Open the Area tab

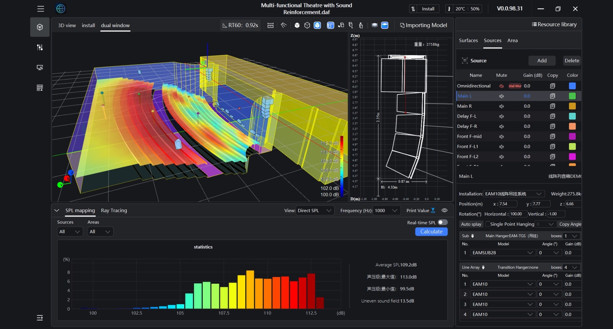point(512,40)
